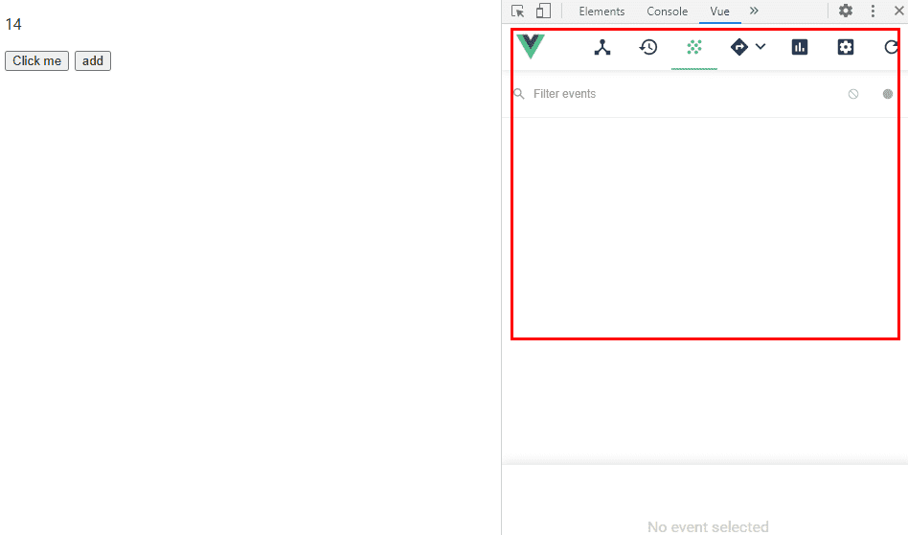Select the Vue devtools tab
908x535 pixels.
click(720, 12)
